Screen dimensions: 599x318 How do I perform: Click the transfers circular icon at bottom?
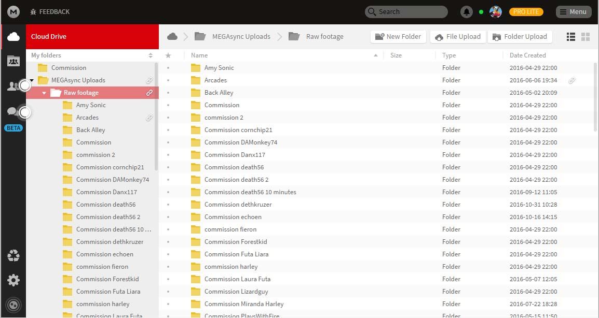pos(13,305)
